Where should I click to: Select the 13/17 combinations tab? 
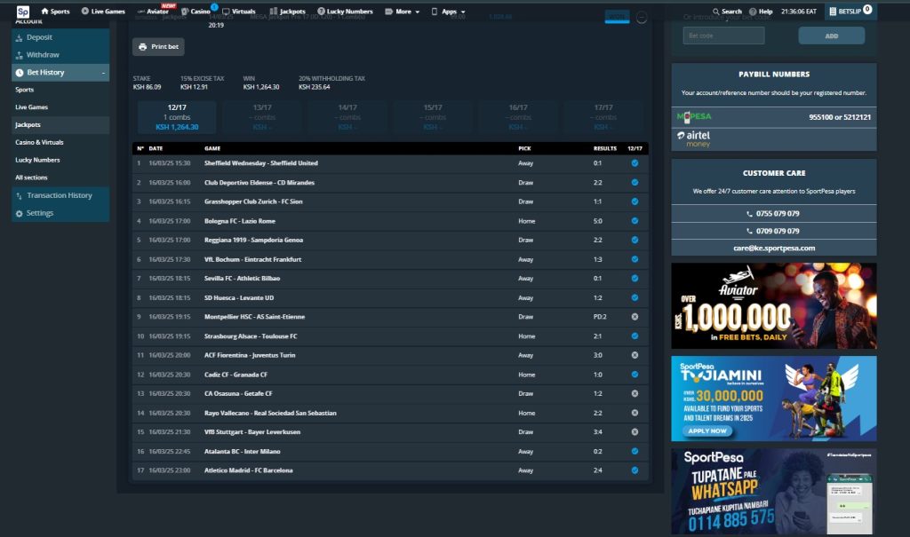pos(262,116)
